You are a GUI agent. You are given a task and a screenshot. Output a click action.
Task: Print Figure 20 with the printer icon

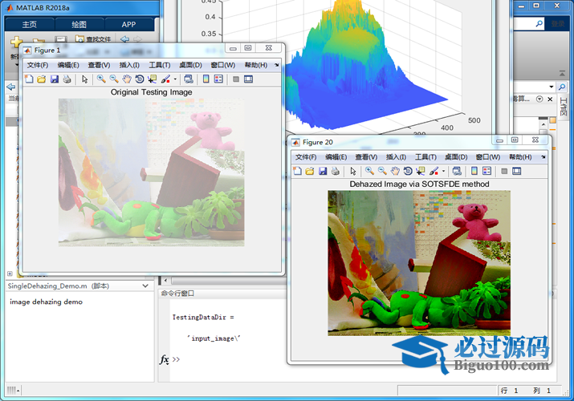335,171
